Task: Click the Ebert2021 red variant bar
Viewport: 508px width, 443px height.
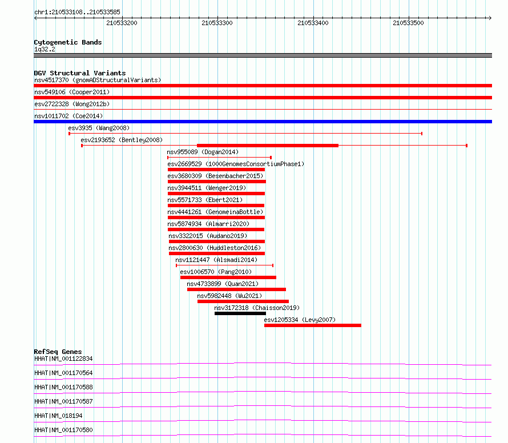Action: pos(216,206)
